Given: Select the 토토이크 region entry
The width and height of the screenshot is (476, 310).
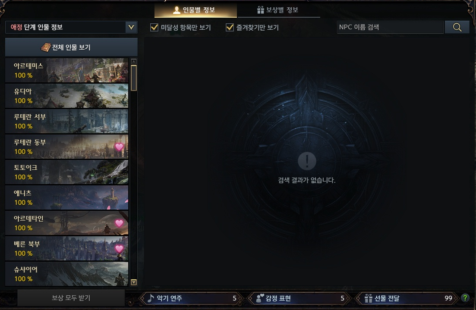Looking at the screenshot, I should coord(66,172).
